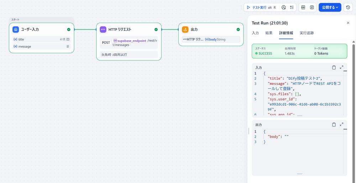
Task: Select the orange 出力 node icon
Action: [x=185, y=30]
